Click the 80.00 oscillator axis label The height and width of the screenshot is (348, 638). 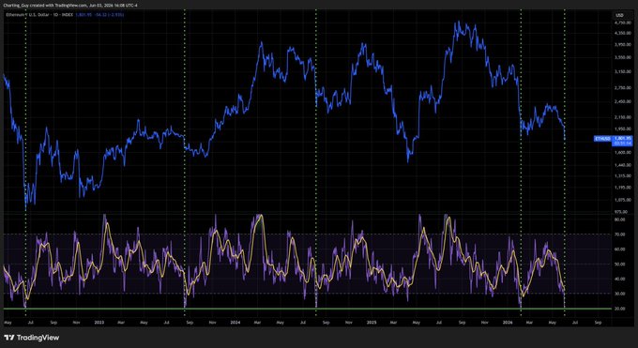[620, 219]
